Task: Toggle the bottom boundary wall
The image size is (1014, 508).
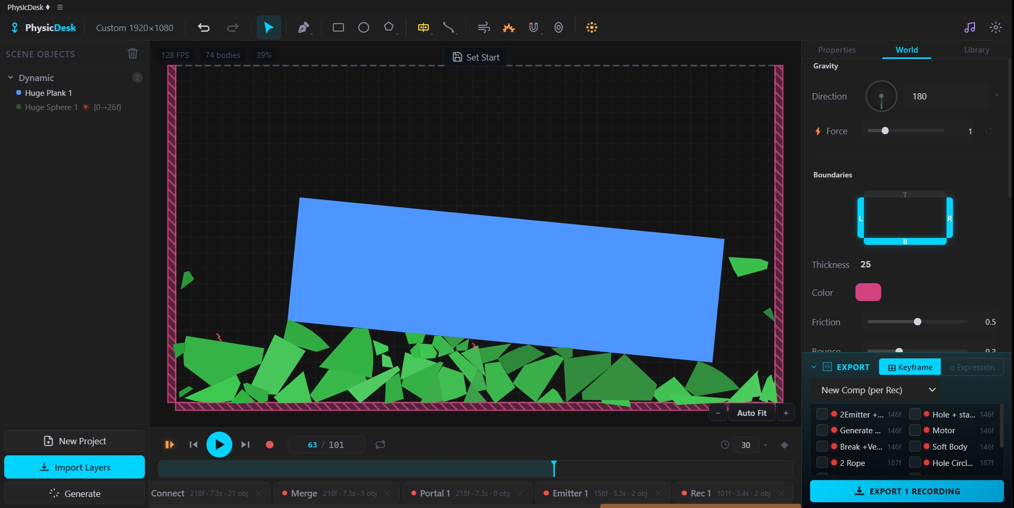Action: tap(905, 242)
